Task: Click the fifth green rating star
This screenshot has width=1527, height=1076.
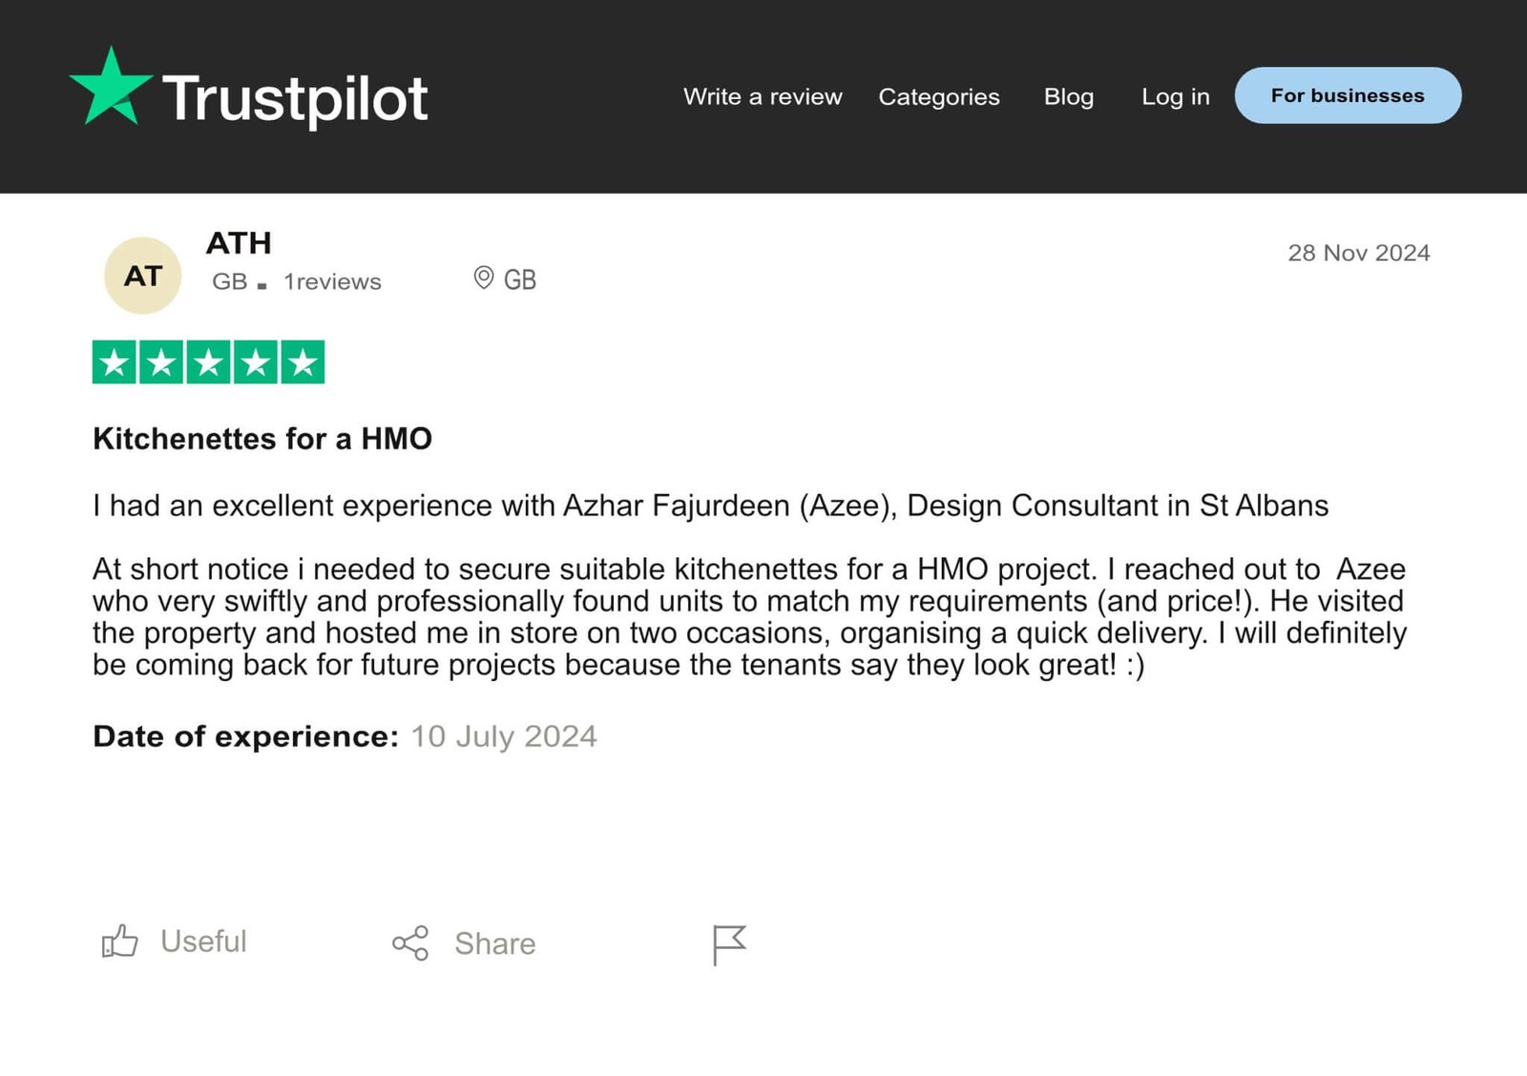Action: click(303, 362)
